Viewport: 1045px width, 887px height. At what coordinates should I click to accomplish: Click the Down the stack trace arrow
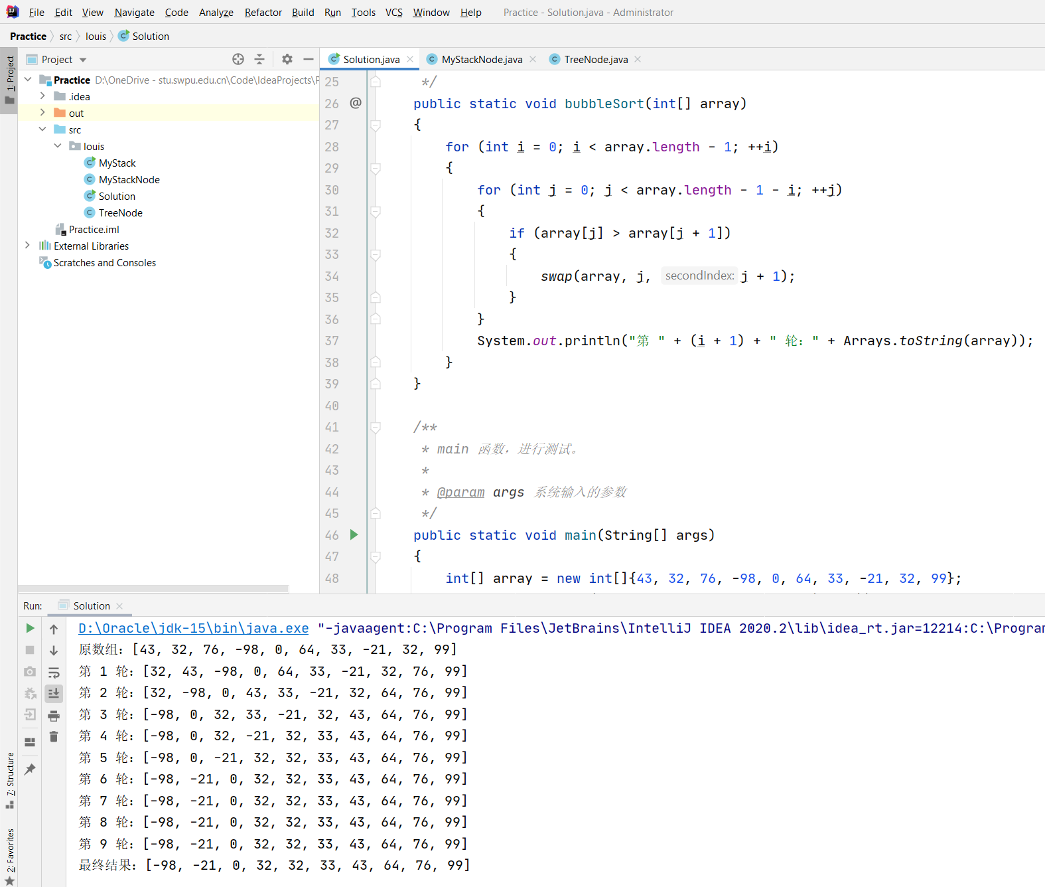tap(54, 651)
